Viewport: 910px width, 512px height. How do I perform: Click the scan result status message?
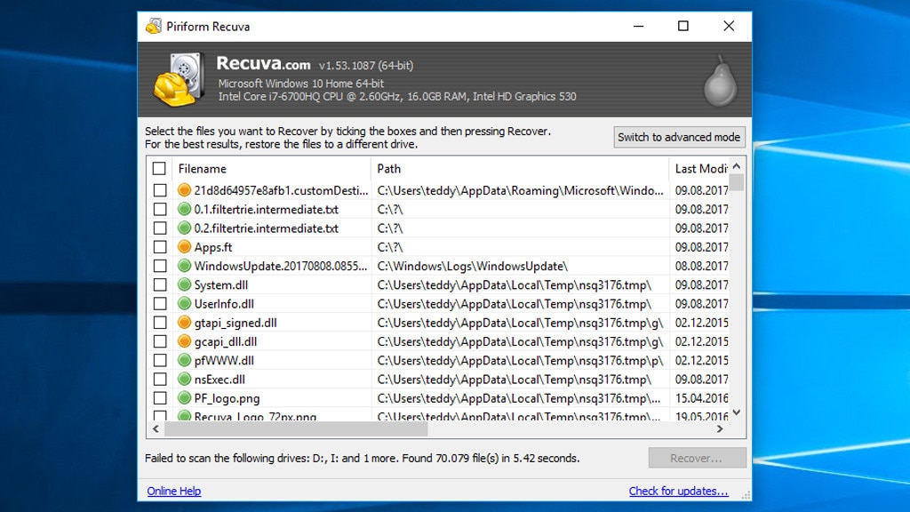[363, 458]
